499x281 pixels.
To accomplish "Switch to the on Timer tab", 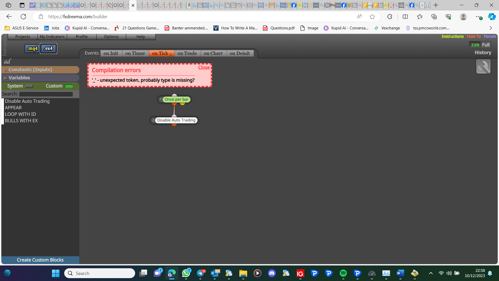I will click(x=135, y=53).
